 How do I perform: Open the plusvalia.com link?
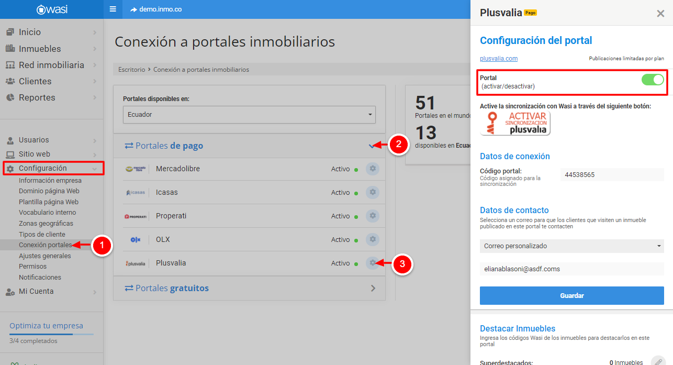499,59
